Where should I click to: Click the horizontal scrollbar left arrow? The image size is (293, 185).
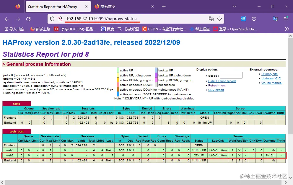click(x=2, y=182)
